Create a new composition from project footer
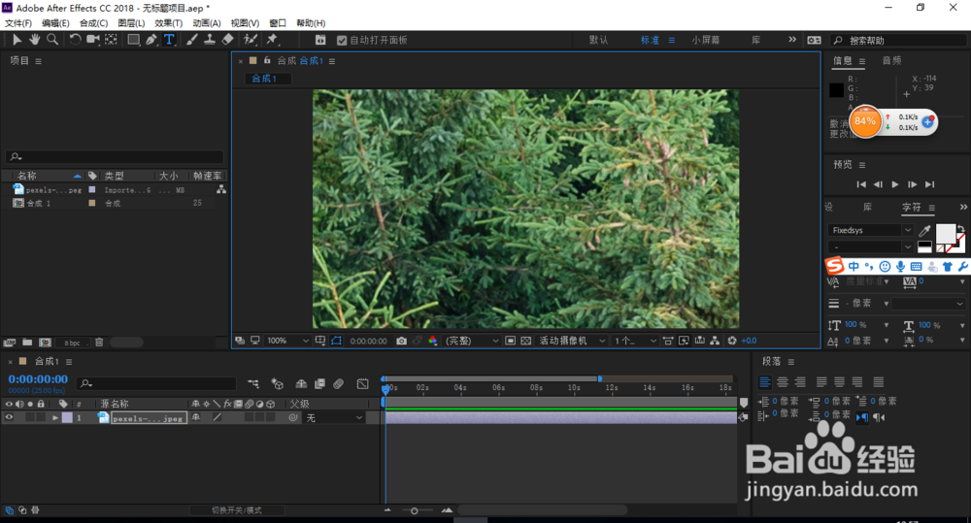971x523 pixels. point(46,343)
